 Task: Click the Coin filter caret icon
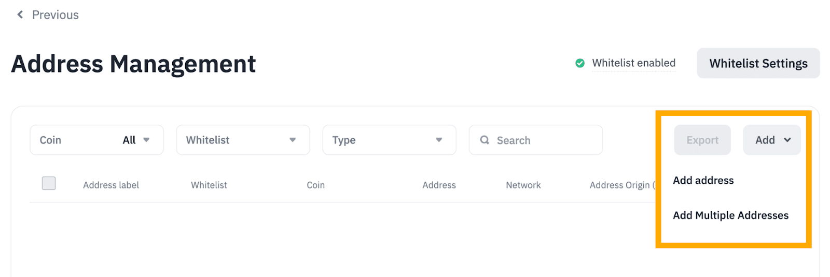[146, 140]
